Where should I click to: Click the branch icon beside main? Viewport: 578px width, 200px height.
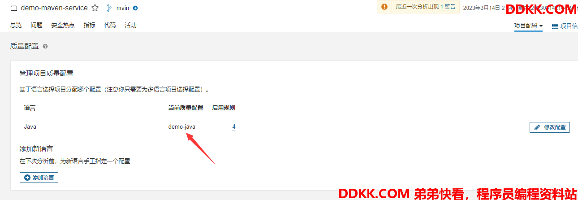tap(108, 8)
